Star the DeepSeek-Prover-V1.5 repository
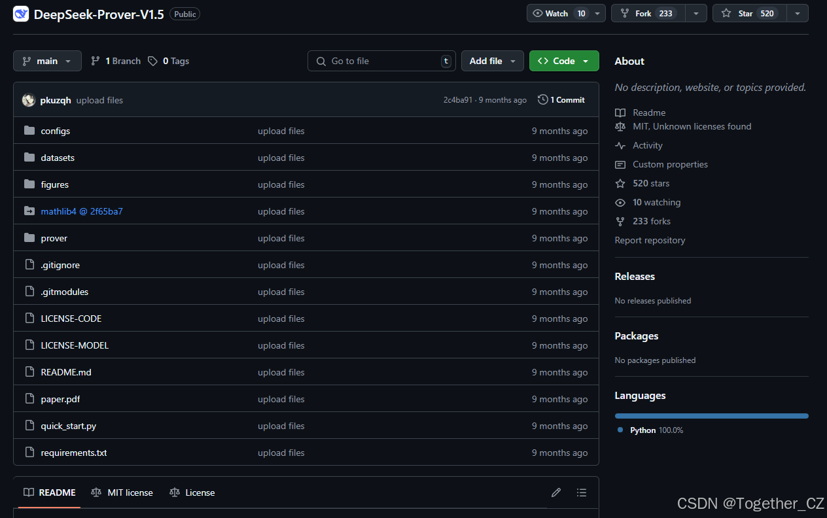This screenshot has width=827, height=518. pos(750,13)
